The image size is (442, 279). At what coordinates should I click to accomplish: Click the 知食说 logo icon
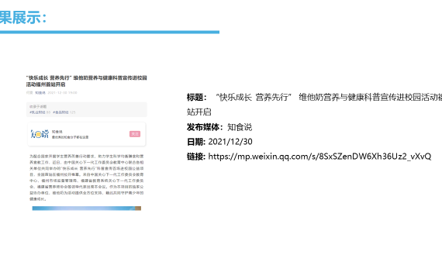40,134
